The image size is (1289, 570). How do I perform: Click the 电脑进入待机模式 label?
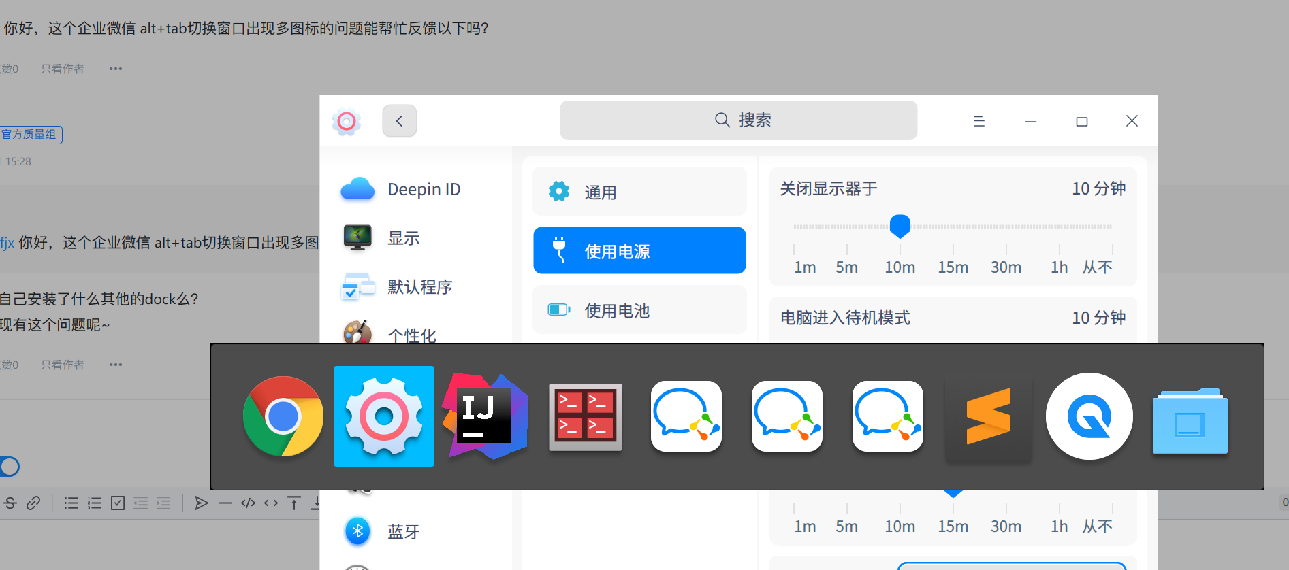click(845, 318)
